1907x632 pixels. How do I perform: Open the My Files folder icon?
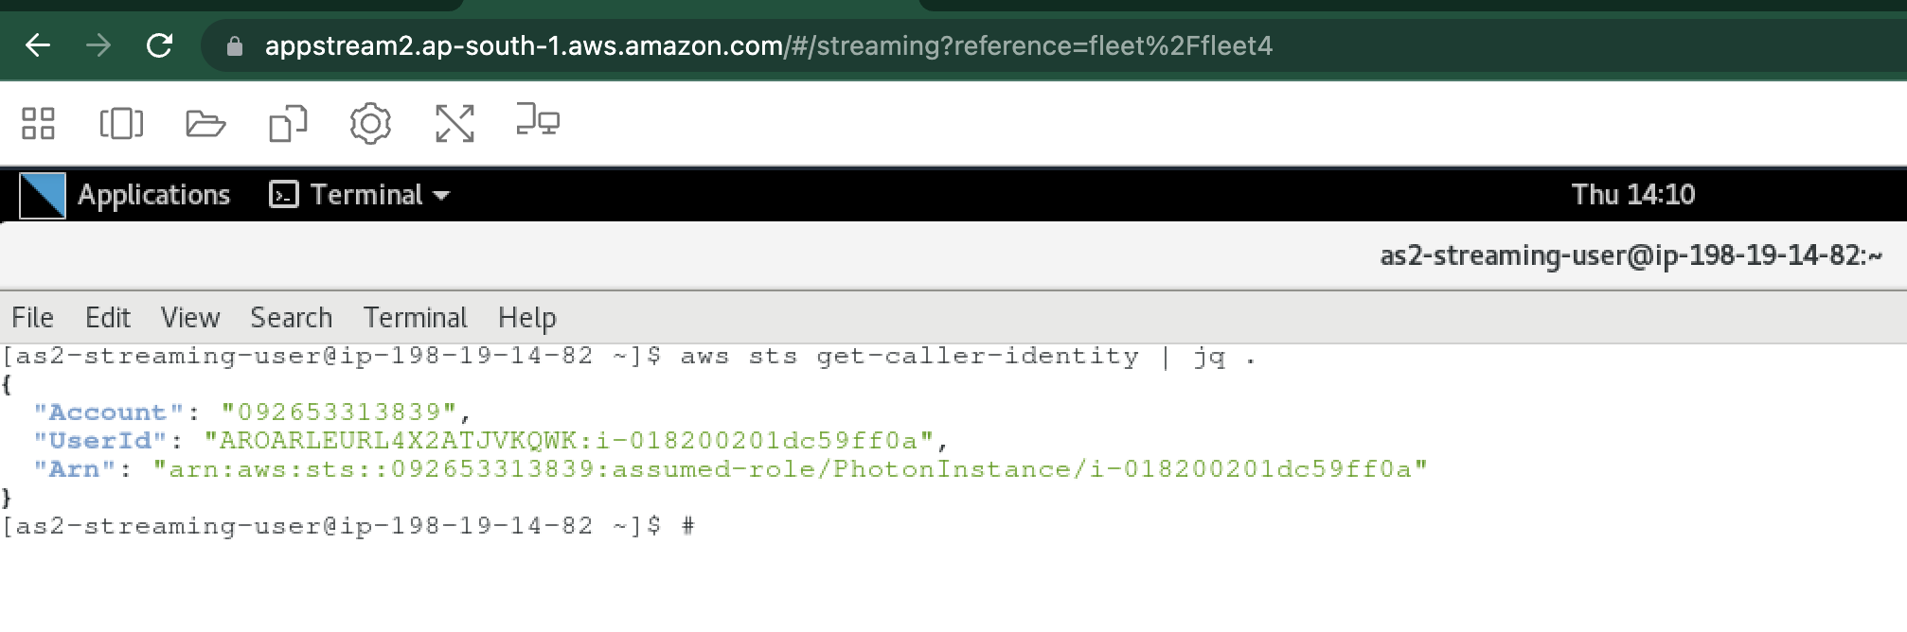[205, 123]
